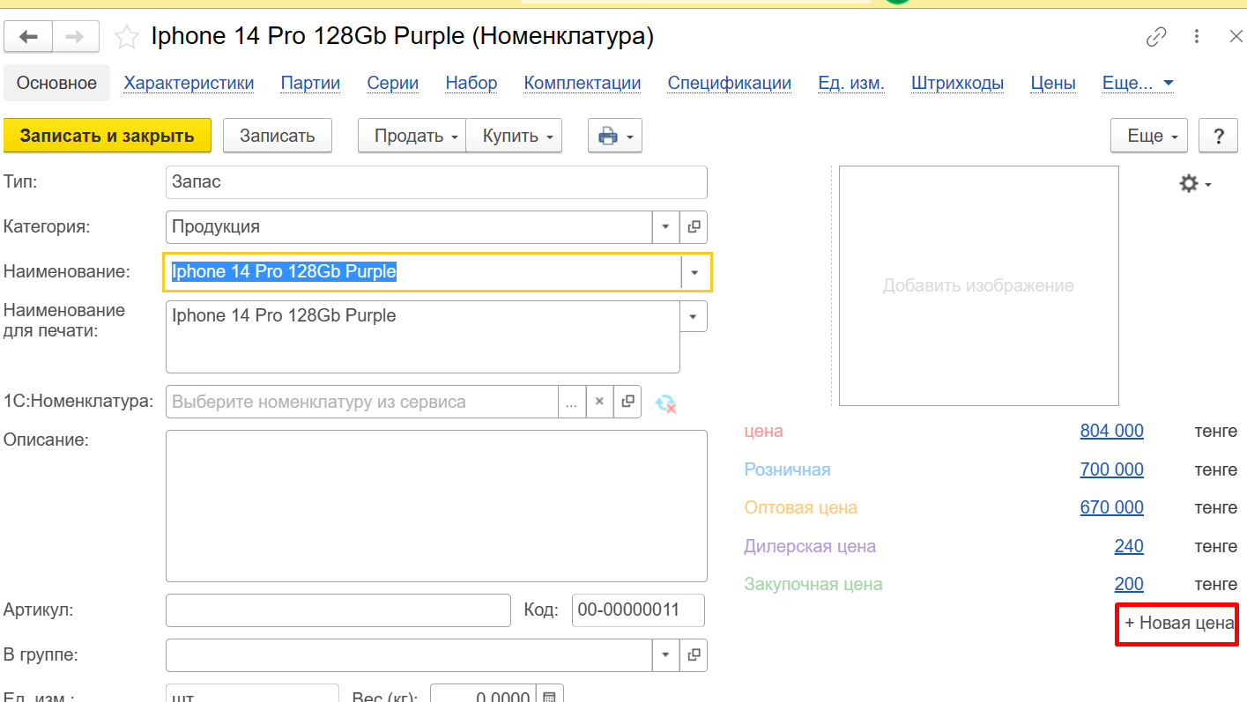
Task: Open the Штрихкоды tab
Action: (x=957, y=84)
